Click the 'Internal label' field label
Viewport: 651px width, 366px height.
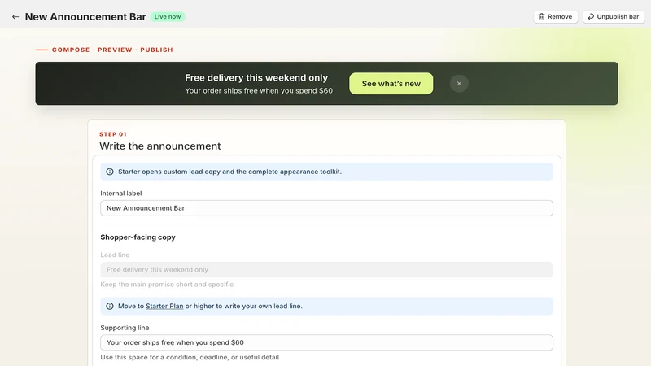(x=120, y=194)
